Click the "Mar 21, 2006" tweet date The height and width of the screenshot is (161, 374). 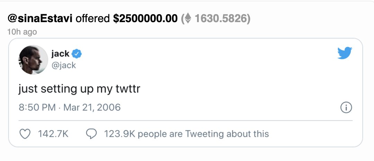(x=91, y=107)
